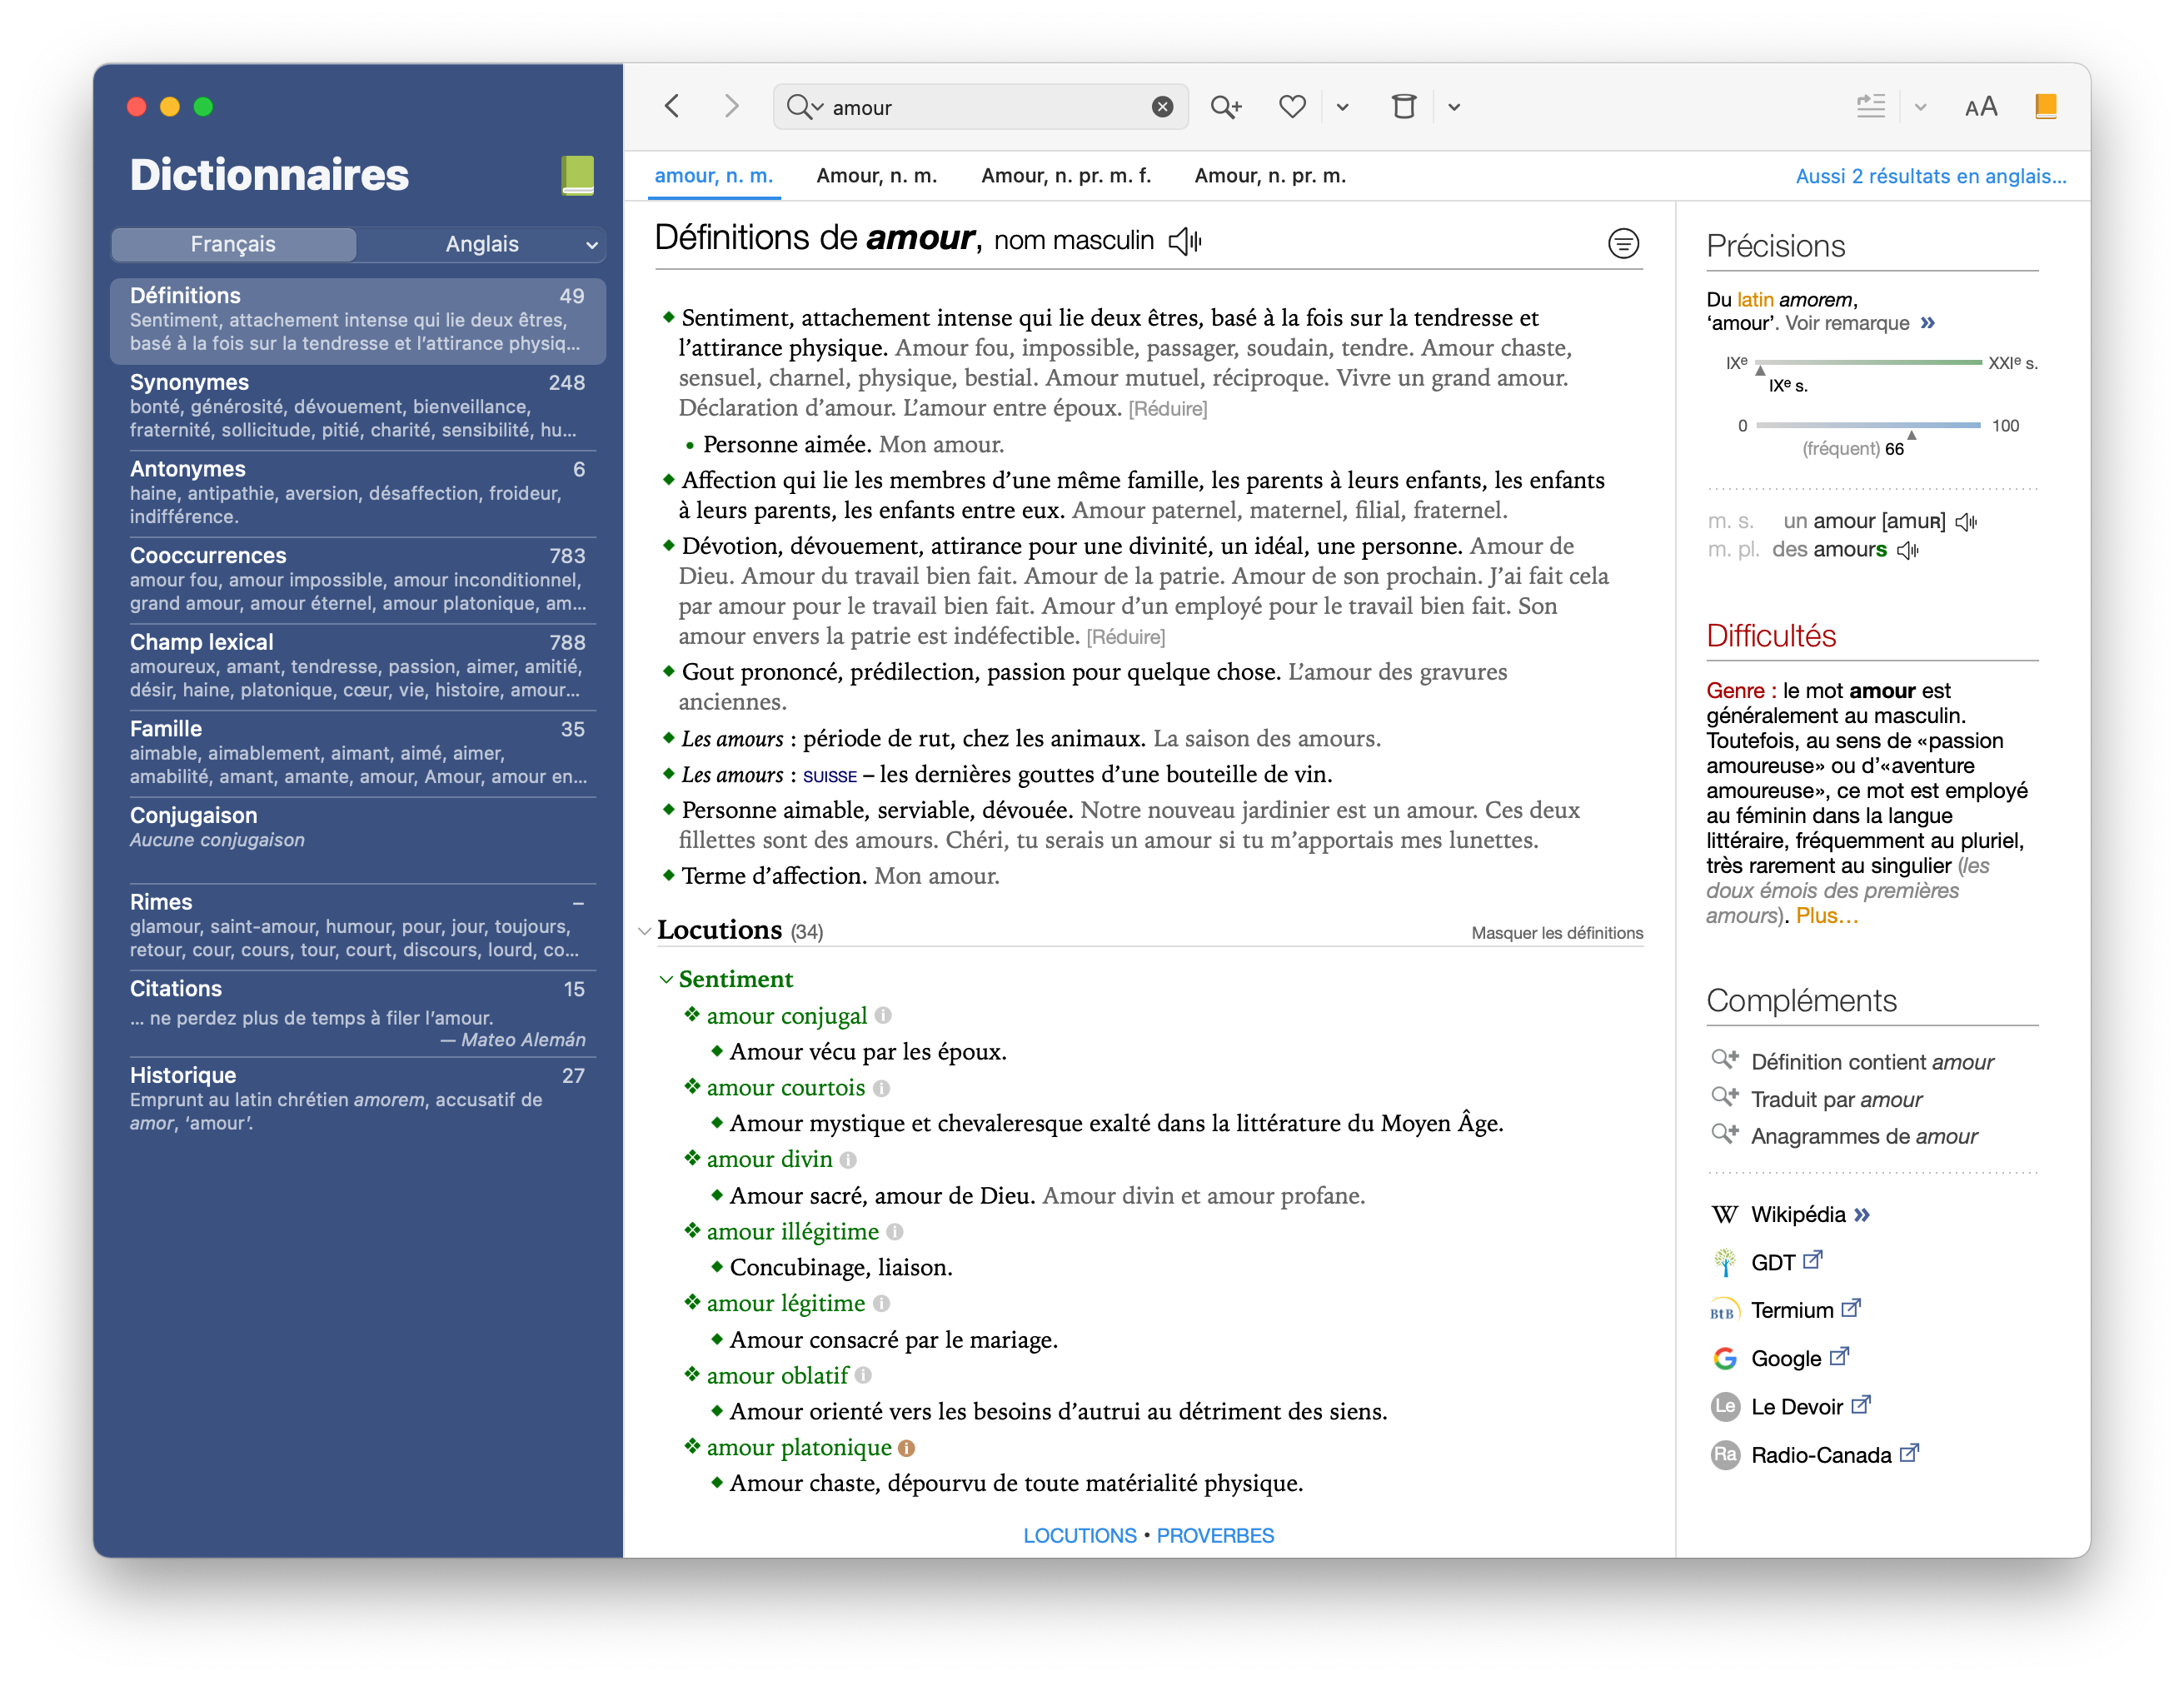Select Amour, n. pr. m. tab
Viewport: 2184px width, 1681px height.
tap(1270, 176)
